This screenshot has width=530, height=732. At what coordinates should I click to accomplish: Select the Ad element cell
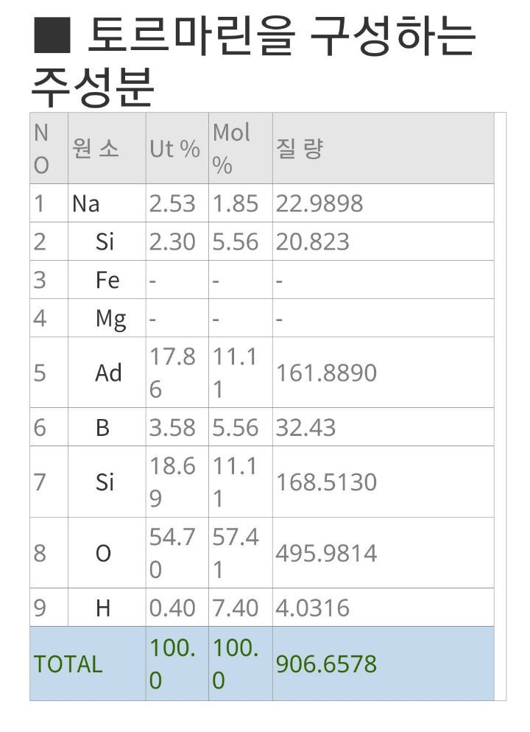click(108, 373)
